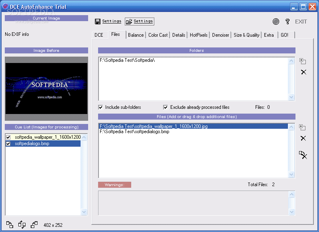Image resolution: width=319 pixels, height=232 pixels.
Task: Open the Size & Quality tab
Action: [x=246, y=35]
